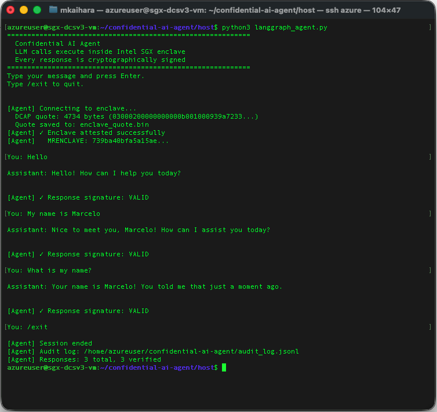Click 'Assistant: Nice to meet you, Marcelo!' line
This screenshot has height=412, width=437.
point(139,230)
